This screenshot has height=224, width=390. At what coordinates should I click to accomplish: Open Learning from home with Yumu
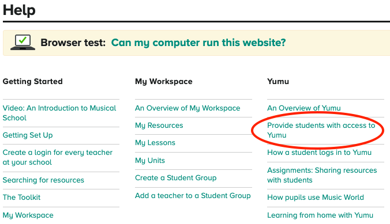click(x=320, y=215)
